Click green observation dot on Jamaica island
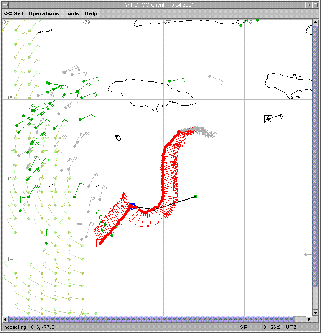Viewport: 321px width, 333px height. tap(169, 81)
